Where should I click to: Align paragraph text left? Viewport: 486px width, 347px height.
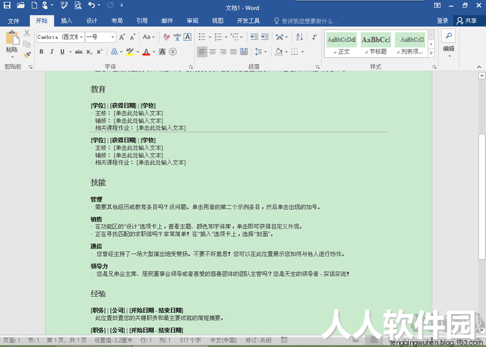[x=202, y=52]
